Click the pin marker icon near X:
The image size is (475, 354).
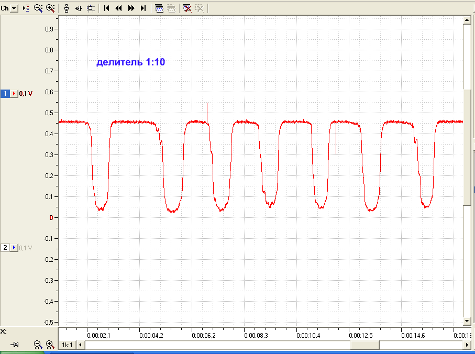[14, 345]
